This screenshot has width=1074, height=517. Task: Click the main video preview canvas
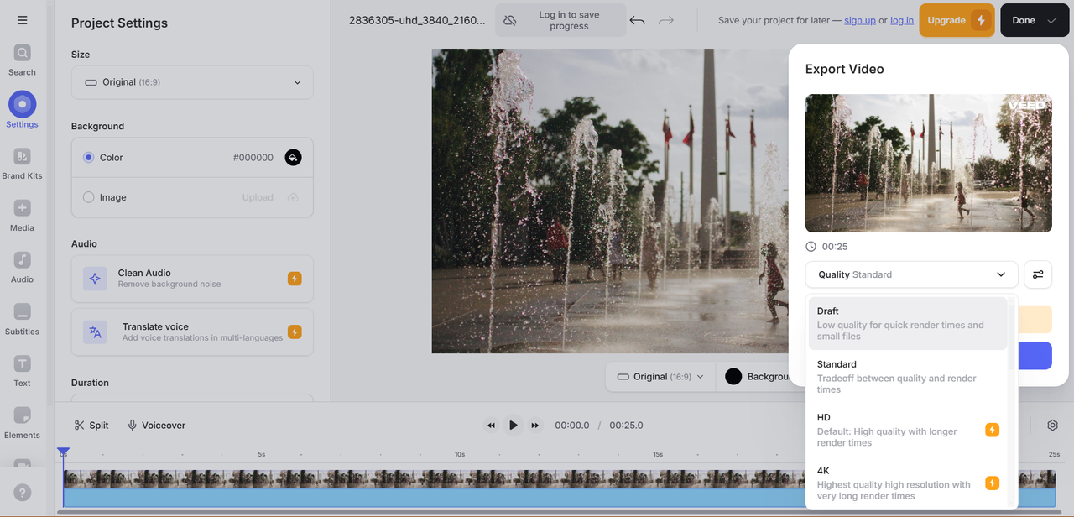pos(610,201)
